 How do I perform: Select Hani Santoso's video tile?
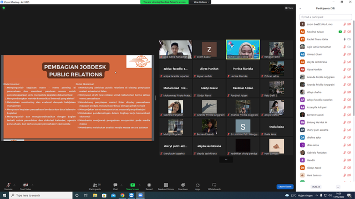click(276, 146)
